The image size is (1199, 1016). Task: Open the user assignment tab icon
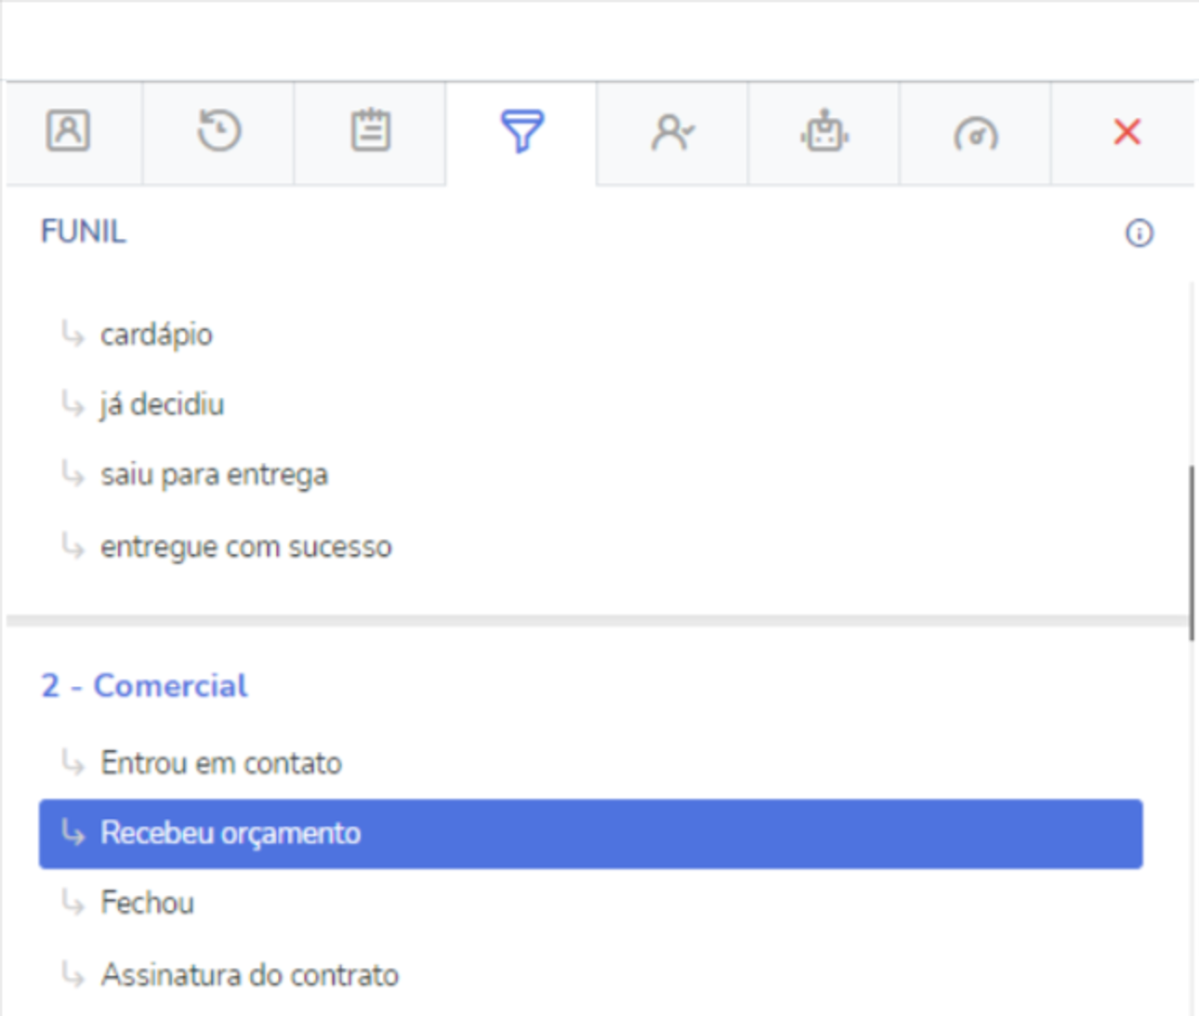point(673,132)
